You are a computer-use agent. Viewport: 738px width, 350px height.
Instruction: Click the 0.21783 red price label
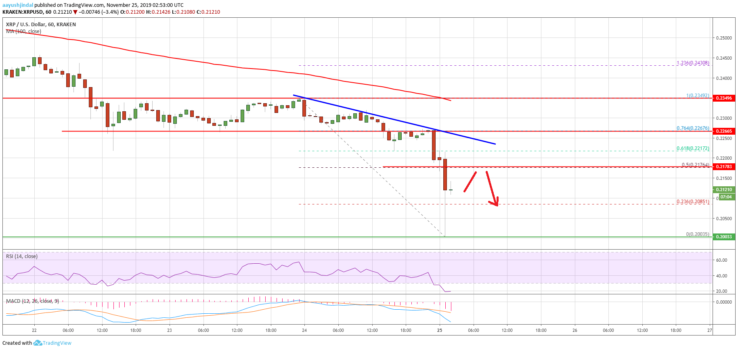tap(723, 167)
